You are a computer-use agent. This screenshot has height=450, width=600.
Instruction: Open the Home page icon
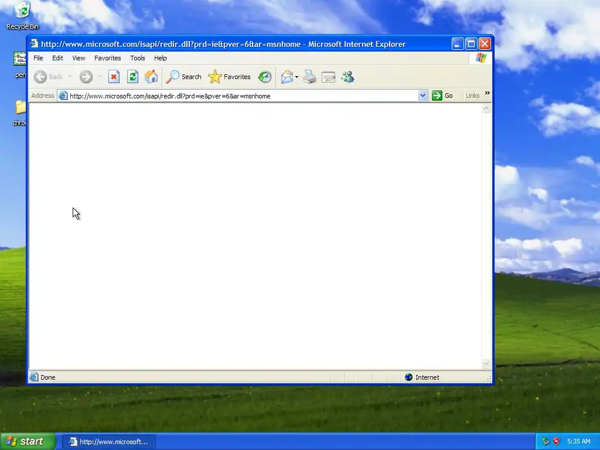151,77
